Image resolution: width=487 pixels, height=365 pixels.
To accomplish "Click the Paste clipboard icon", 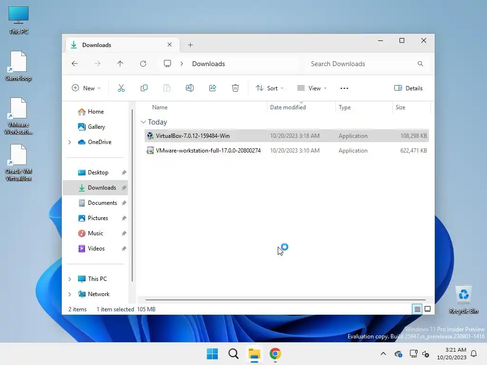I will 167,88.
